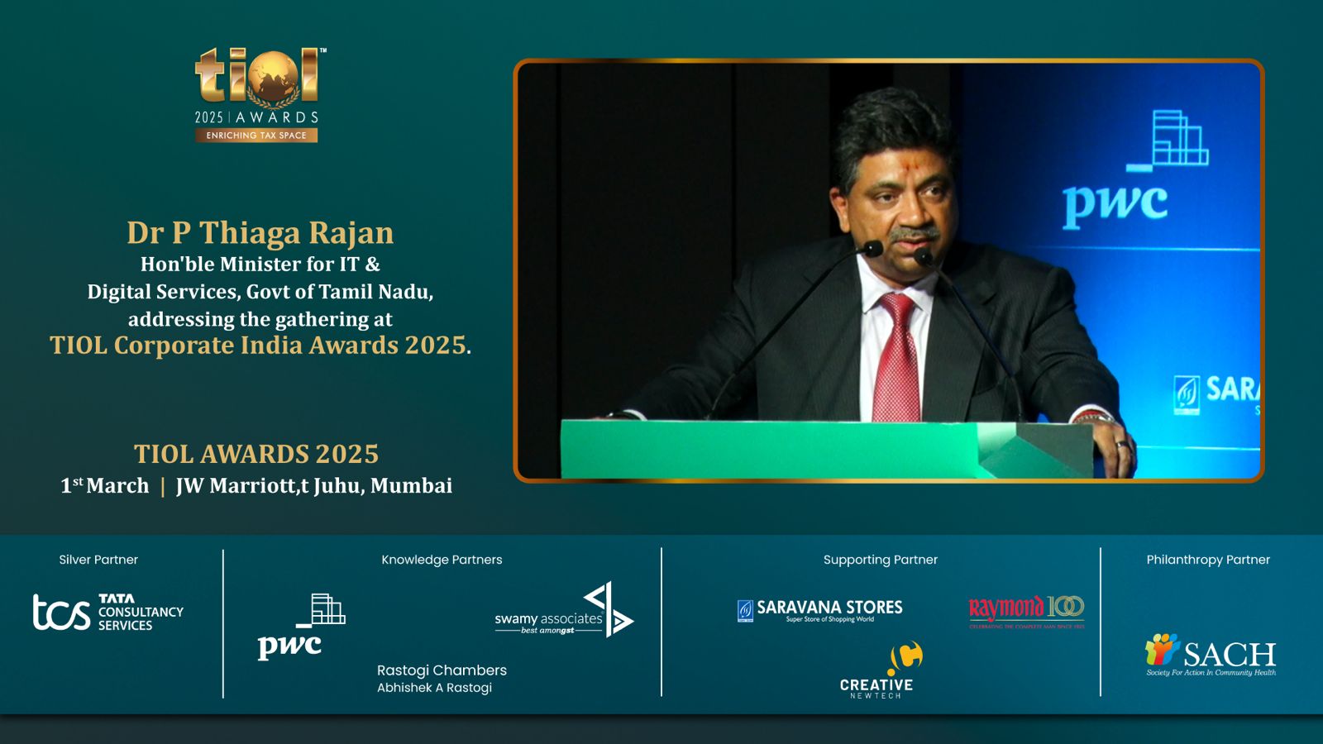Click the Knowledge Partners label
The height and width of the screenshot is (744, 1323).
click(x=442, y=560)
